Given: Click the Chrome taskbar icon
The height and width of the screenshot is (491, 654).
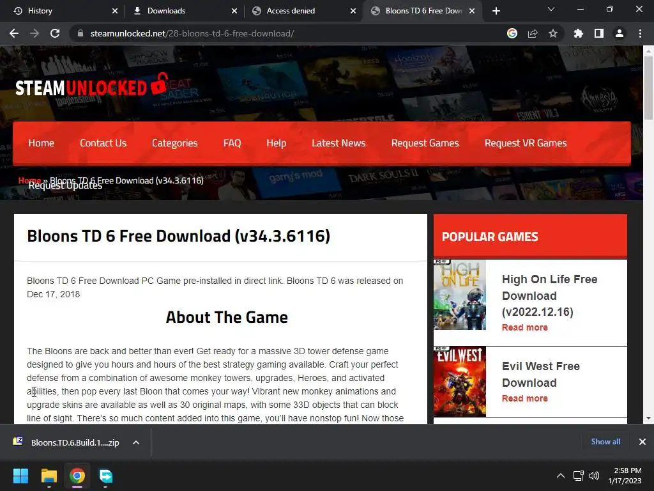Looking at the screenshot, I should (77, 476).
